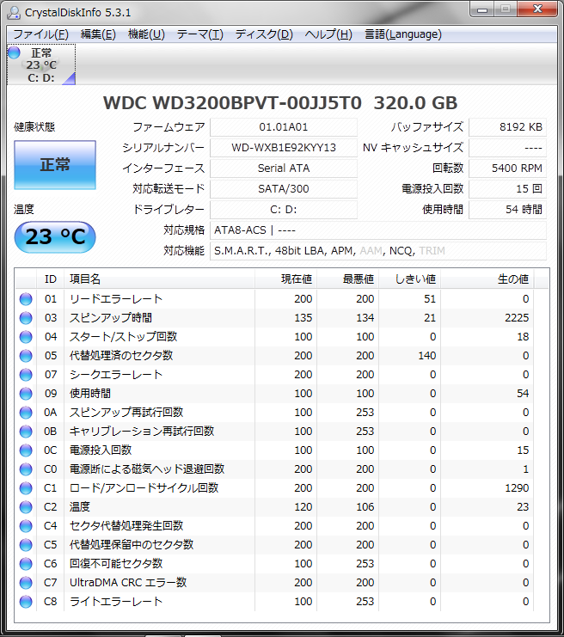
Task: Click the blue 正常 health status button
Action: pos(55,165)
